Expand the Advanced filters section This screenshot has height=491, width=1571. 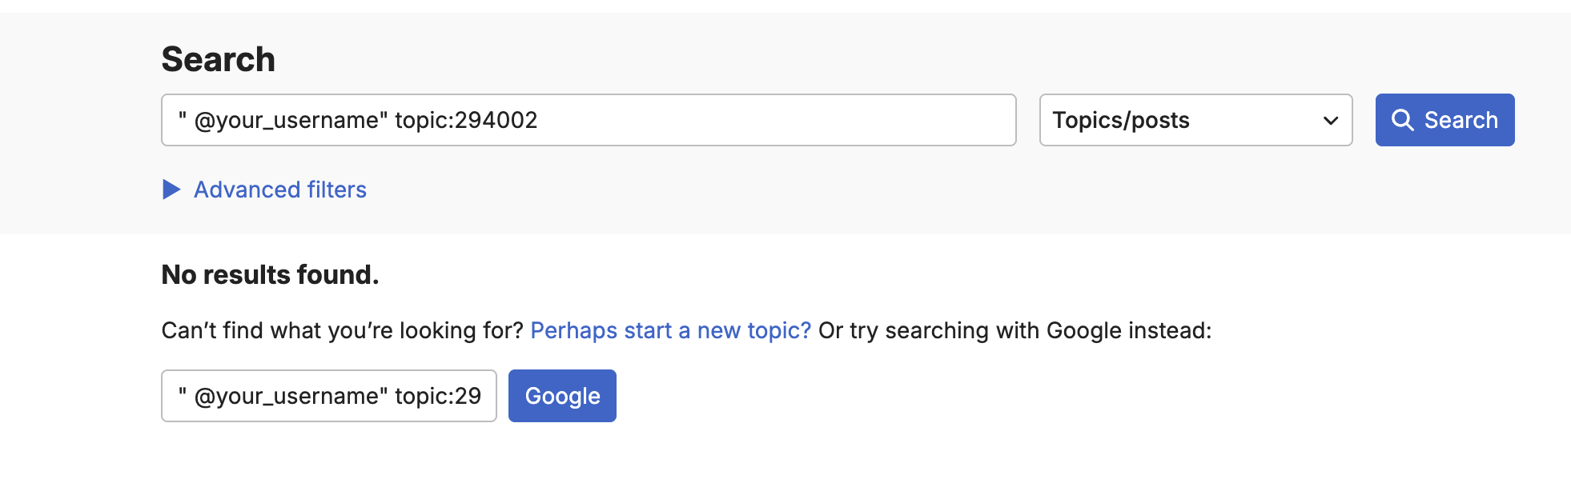(264, 190)
